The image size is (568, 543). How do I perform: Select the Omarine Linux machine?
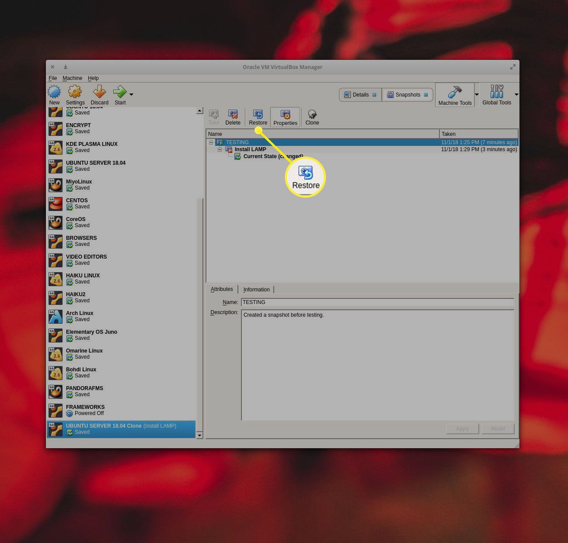point(121,354)
